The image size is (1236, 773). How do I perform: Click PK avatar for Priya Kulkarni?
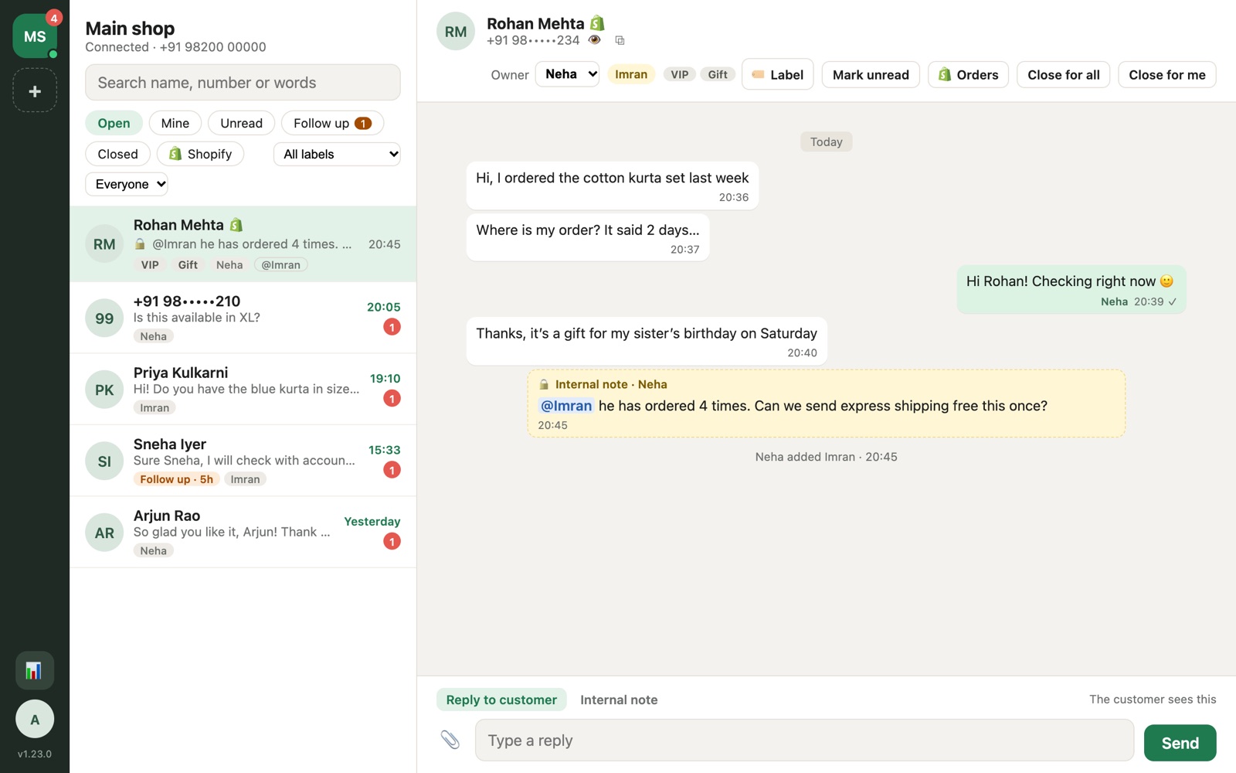click(104, 390)
